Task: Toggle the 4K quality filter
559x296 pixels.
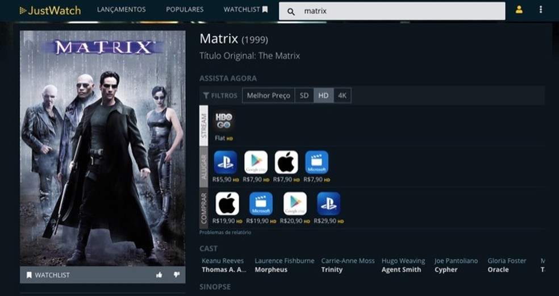Action: (x=342, y=95)
